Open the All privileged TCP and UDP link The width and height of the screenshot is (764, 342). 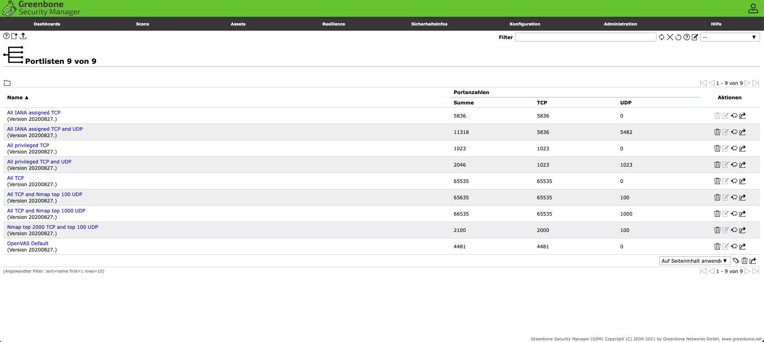(x=39, y=162)
